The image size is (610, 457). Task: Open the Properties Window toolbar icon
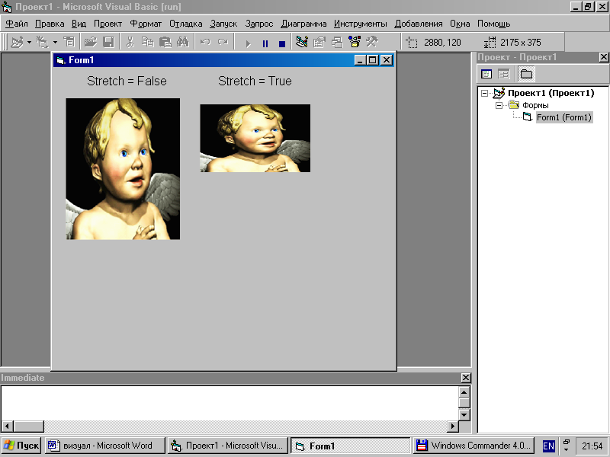click(319, 42)
